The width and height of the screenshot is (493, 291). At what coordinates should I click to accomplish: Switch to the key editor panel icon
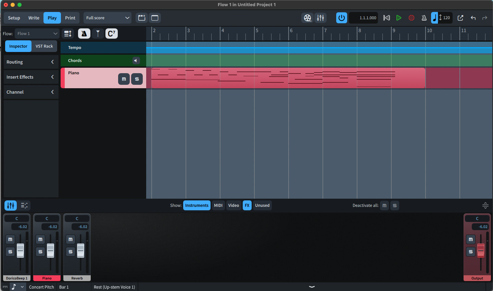click(x=24, y=206)
